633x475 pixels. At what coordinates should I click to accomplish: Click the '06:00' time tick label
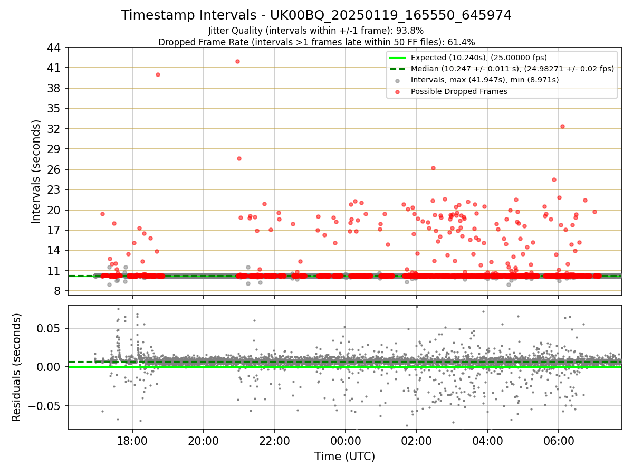(559, 440)
